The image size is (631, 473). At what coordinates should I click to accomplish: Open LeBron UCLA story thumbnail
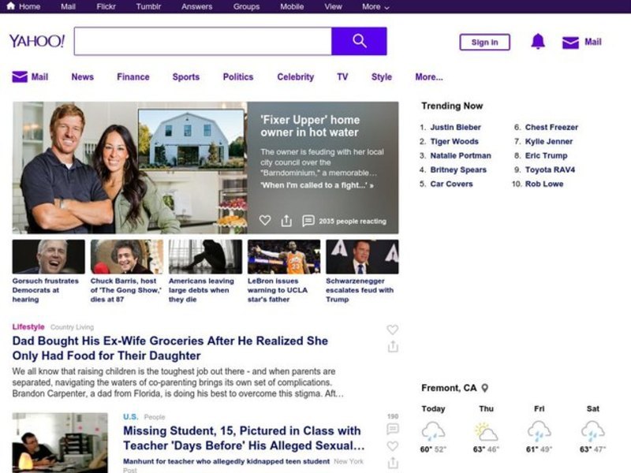[x=284, y=257]
